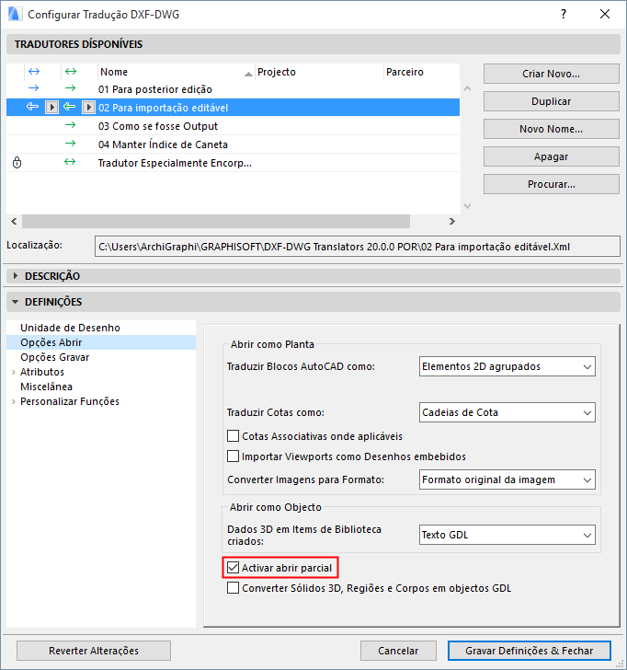Click green left arrow in selected translator row
Screen dimensions: 627x670
(70, 107)
